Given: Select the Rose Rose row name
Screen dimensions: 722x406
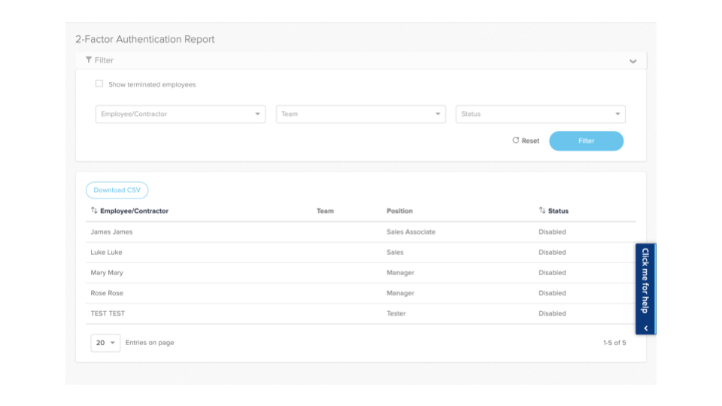Looking at the screenshot, I should (x=107, y=292).
